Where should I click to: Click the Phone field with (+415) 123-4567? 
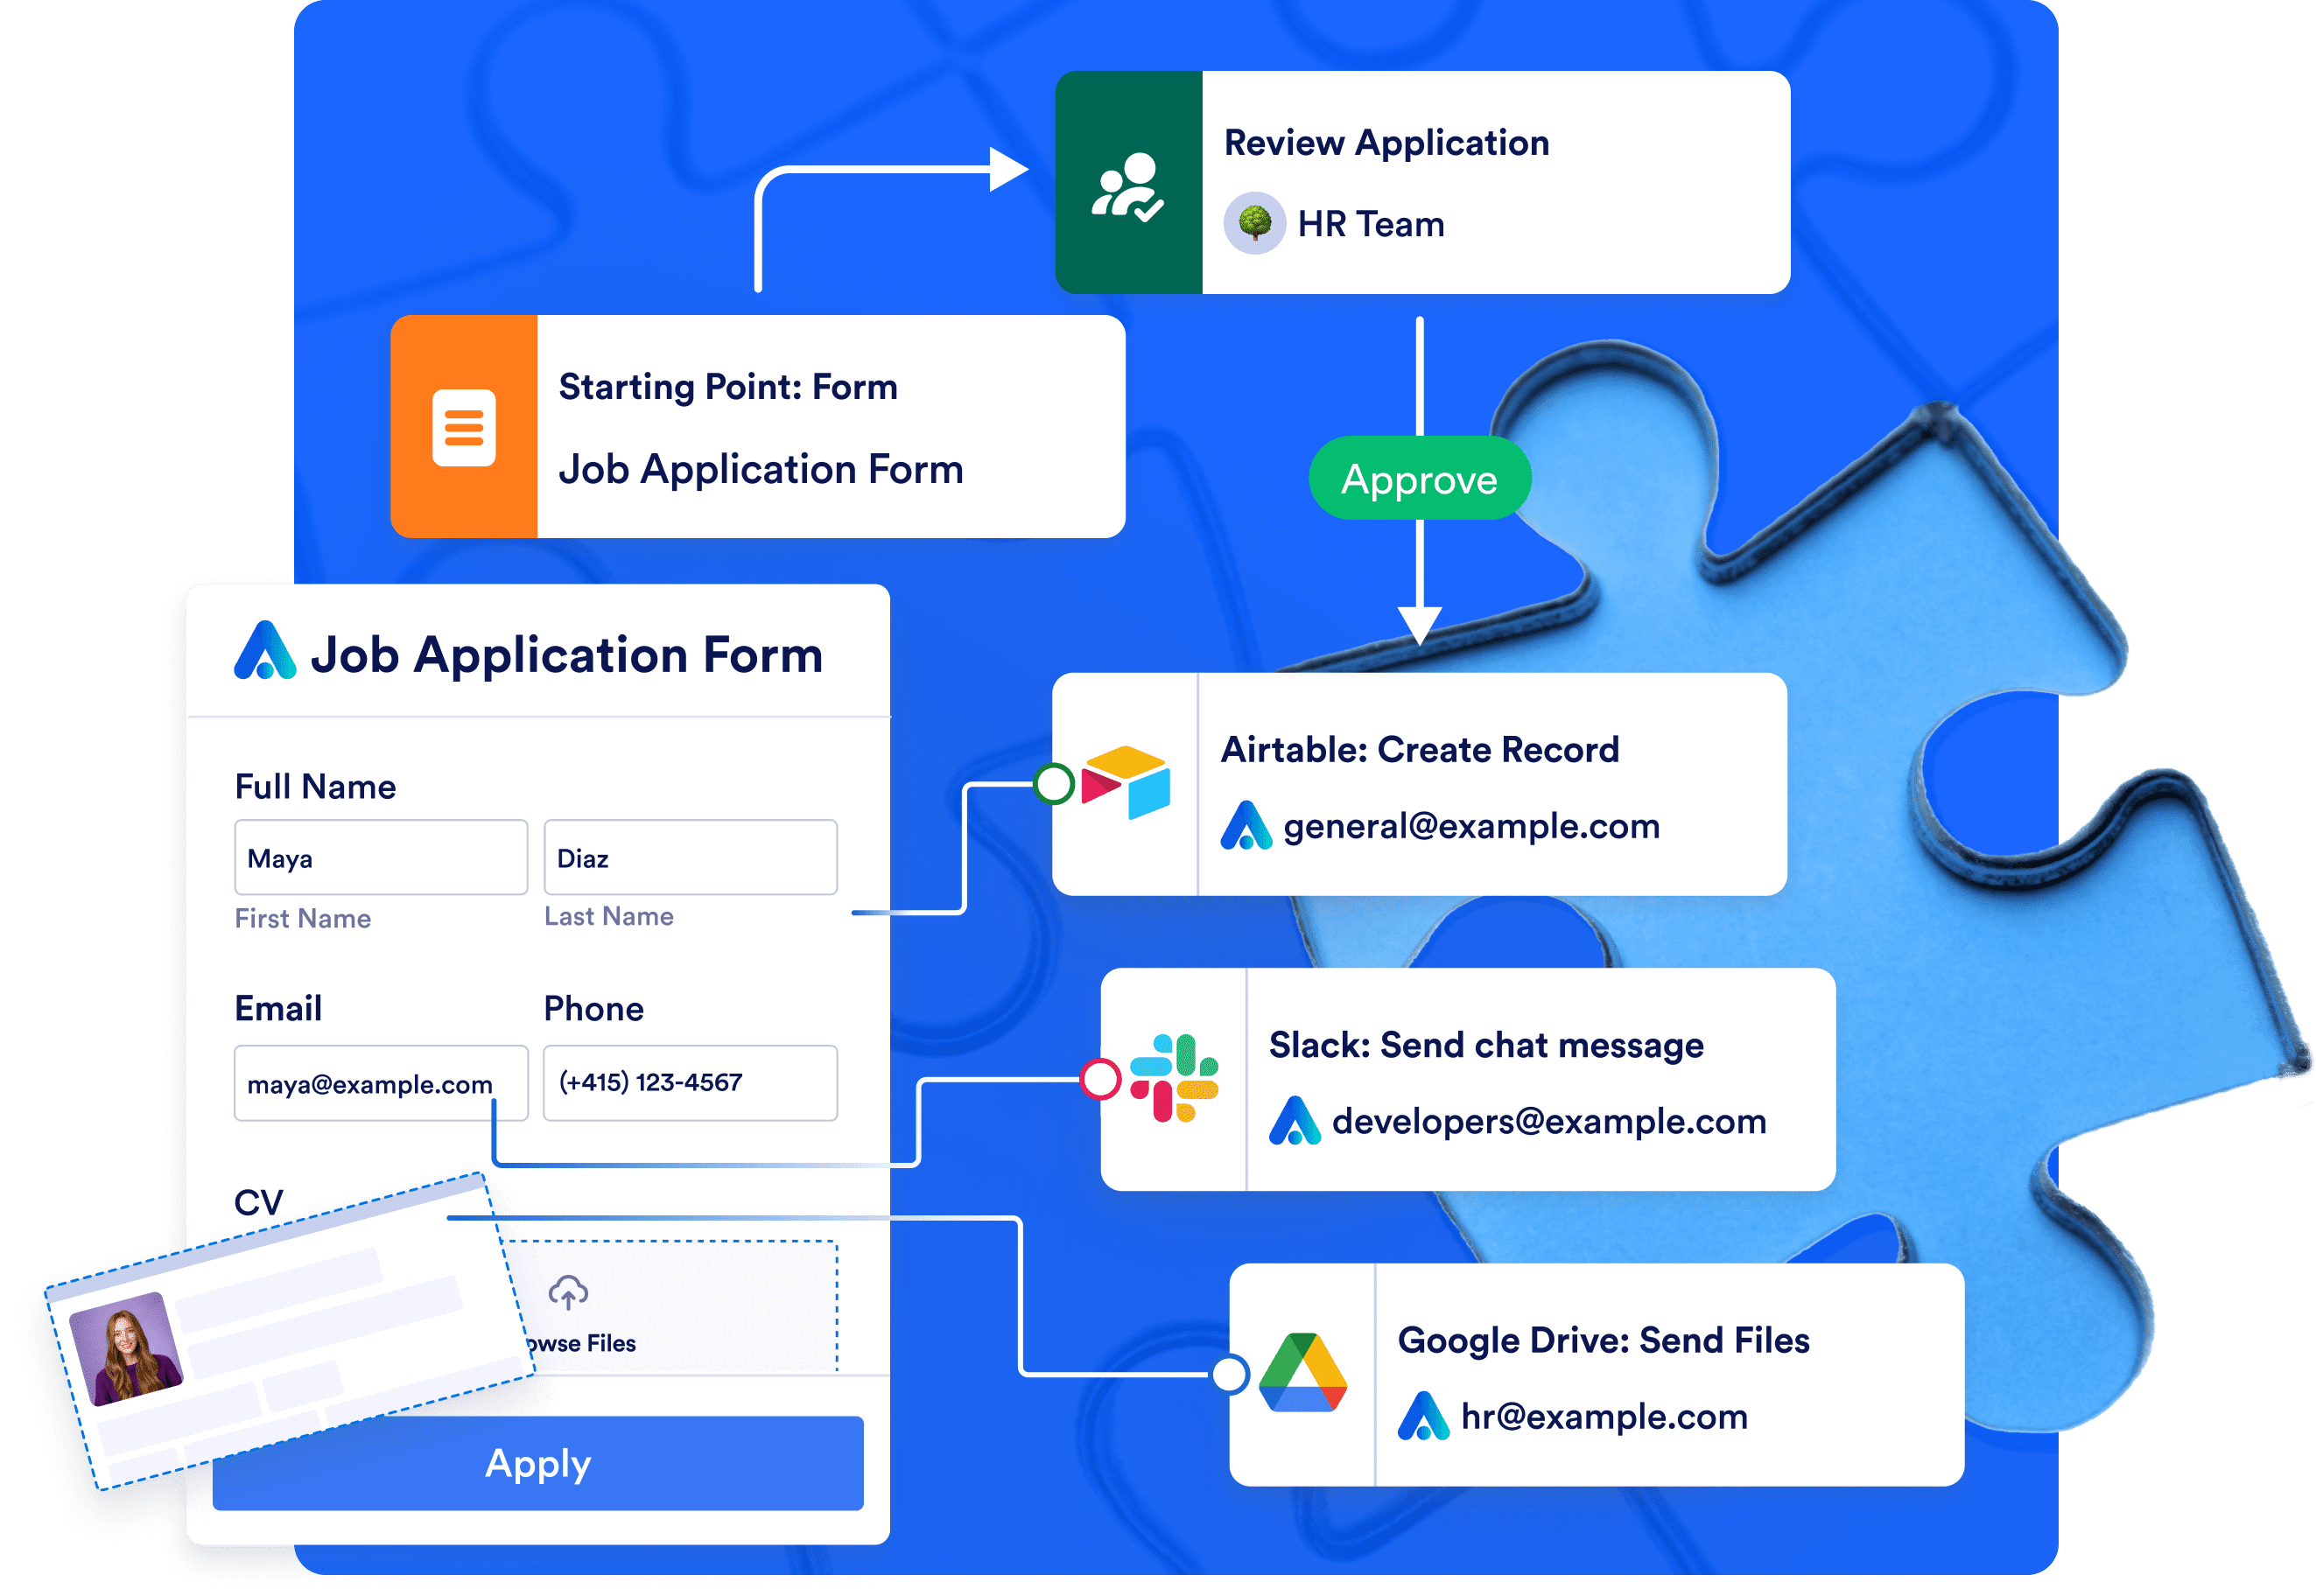(691, 1083)
